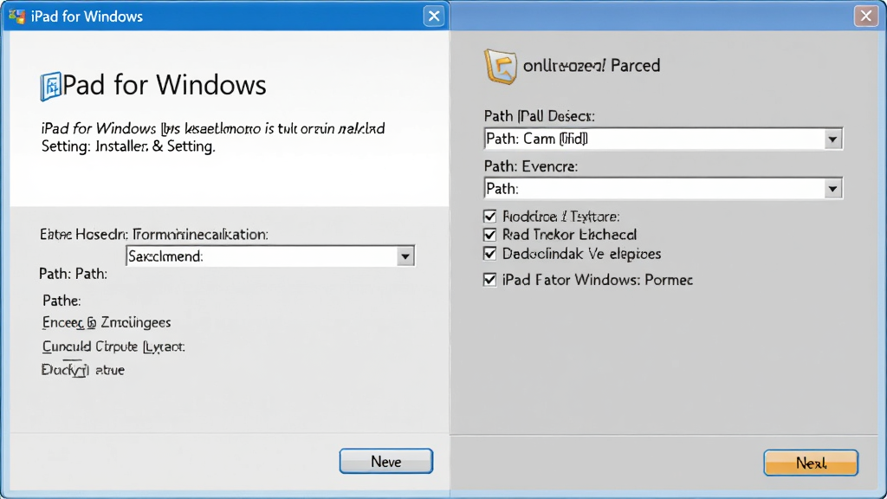887x499 pixels.
Task: Uncheck the 'Rad Trekor Ehcheod' checkbox
Action: point(490,235)
